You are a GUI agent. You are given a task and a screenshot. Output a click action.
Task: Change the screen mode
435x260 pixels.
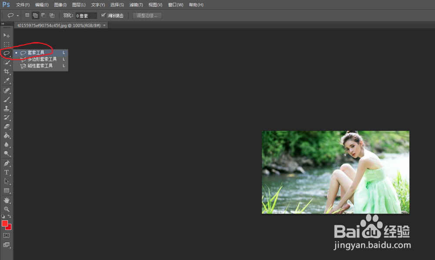click(7, 245)
